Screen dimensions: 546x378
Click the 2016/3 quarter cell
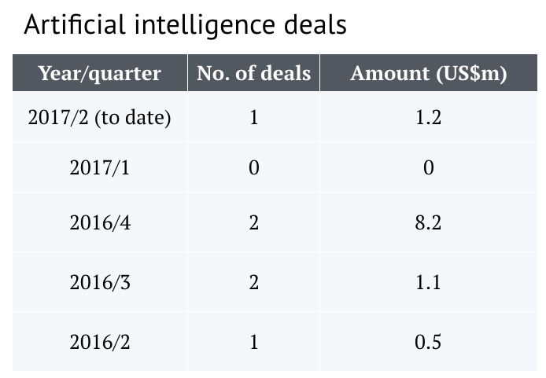(100, 282)
